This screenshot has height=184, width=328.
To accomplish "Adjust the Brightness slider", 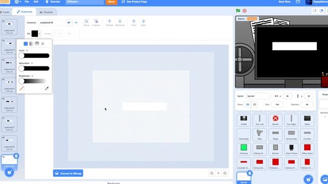I will click(34, 81).
